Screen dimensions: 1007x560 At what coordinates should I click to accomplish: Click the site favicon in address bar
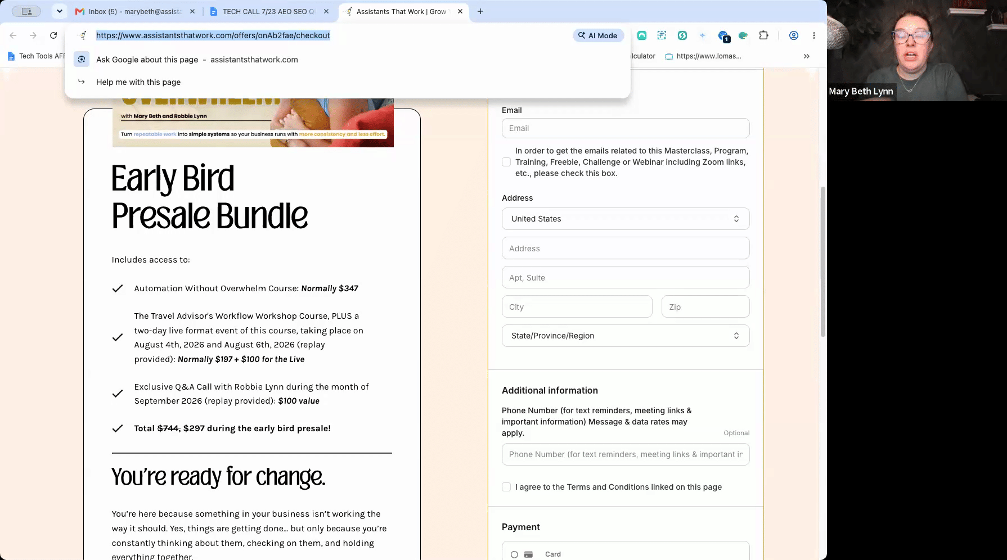coord(83,35)
